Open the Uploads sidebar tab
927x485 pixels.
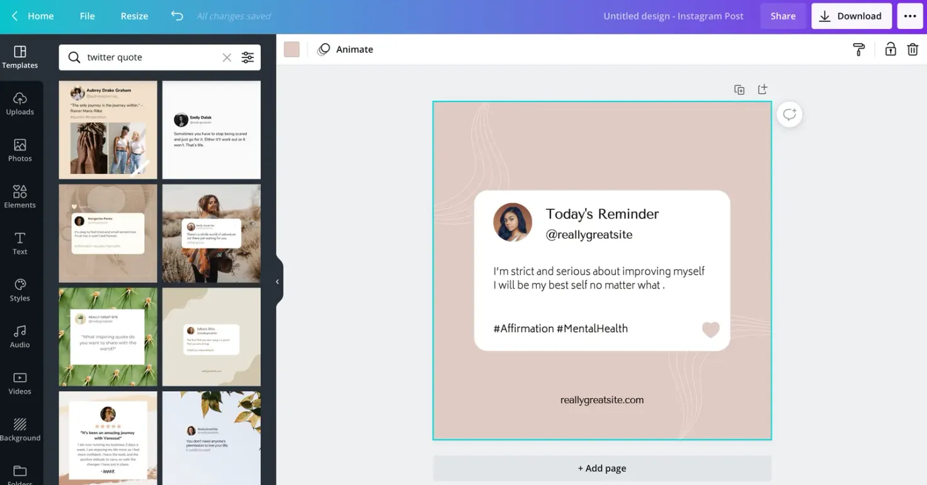(x=20, y=104)
